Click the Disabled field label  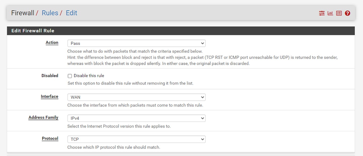tap(50, 76)
